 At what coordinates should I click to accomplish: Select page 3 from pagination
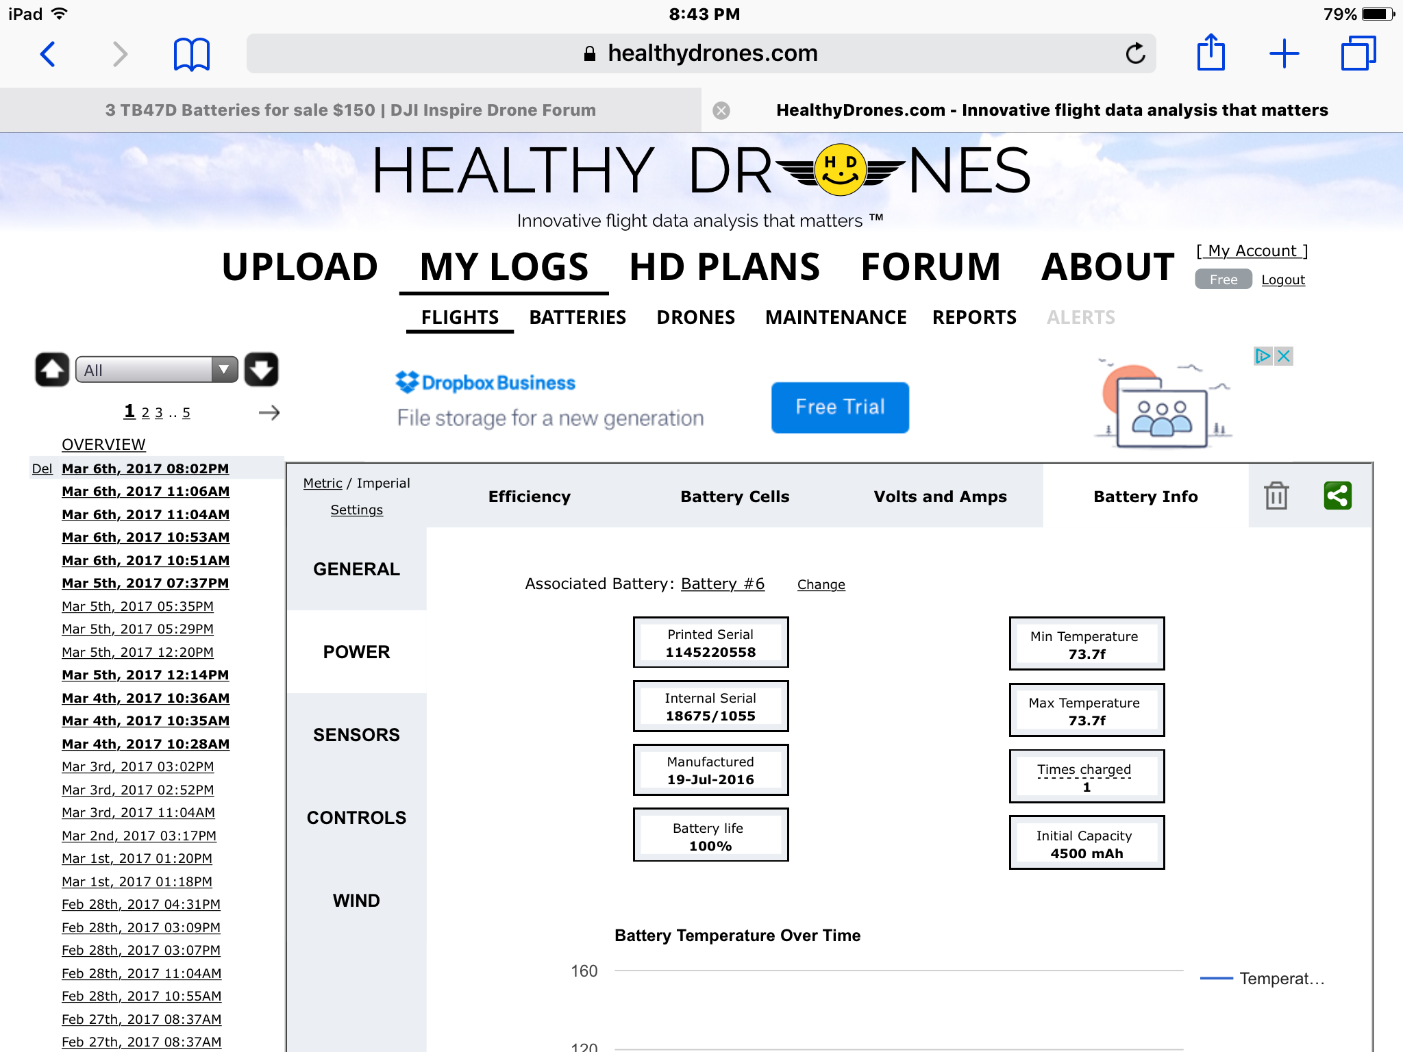(158, 412)
